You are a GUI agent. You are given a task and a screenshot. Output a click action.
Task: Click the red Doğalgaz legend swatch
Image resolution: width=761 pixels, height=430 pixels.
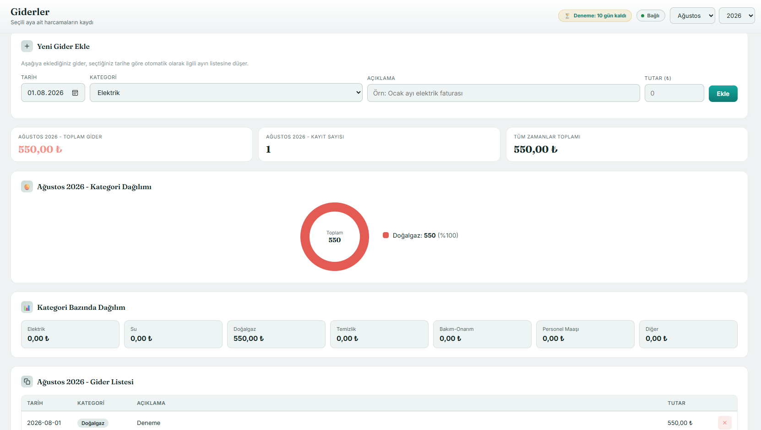point(386,235)
